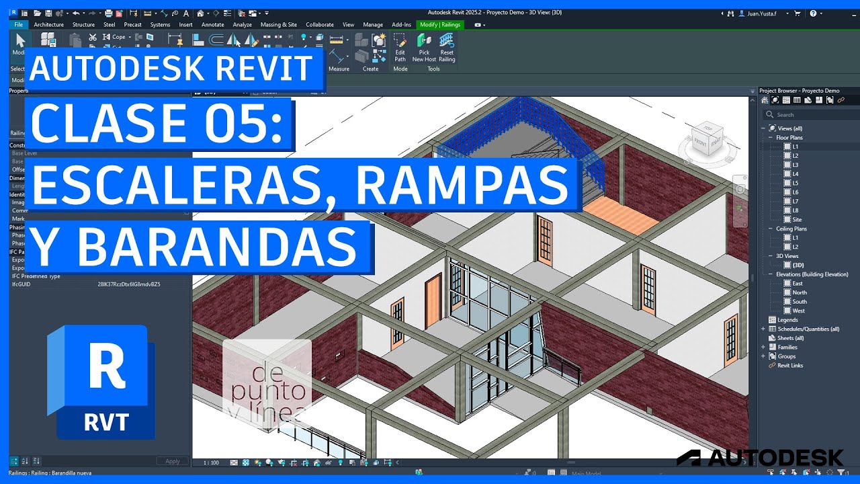Select the Mirror Pick Axis tool
The image size is (860, 484).
(233, 39)
